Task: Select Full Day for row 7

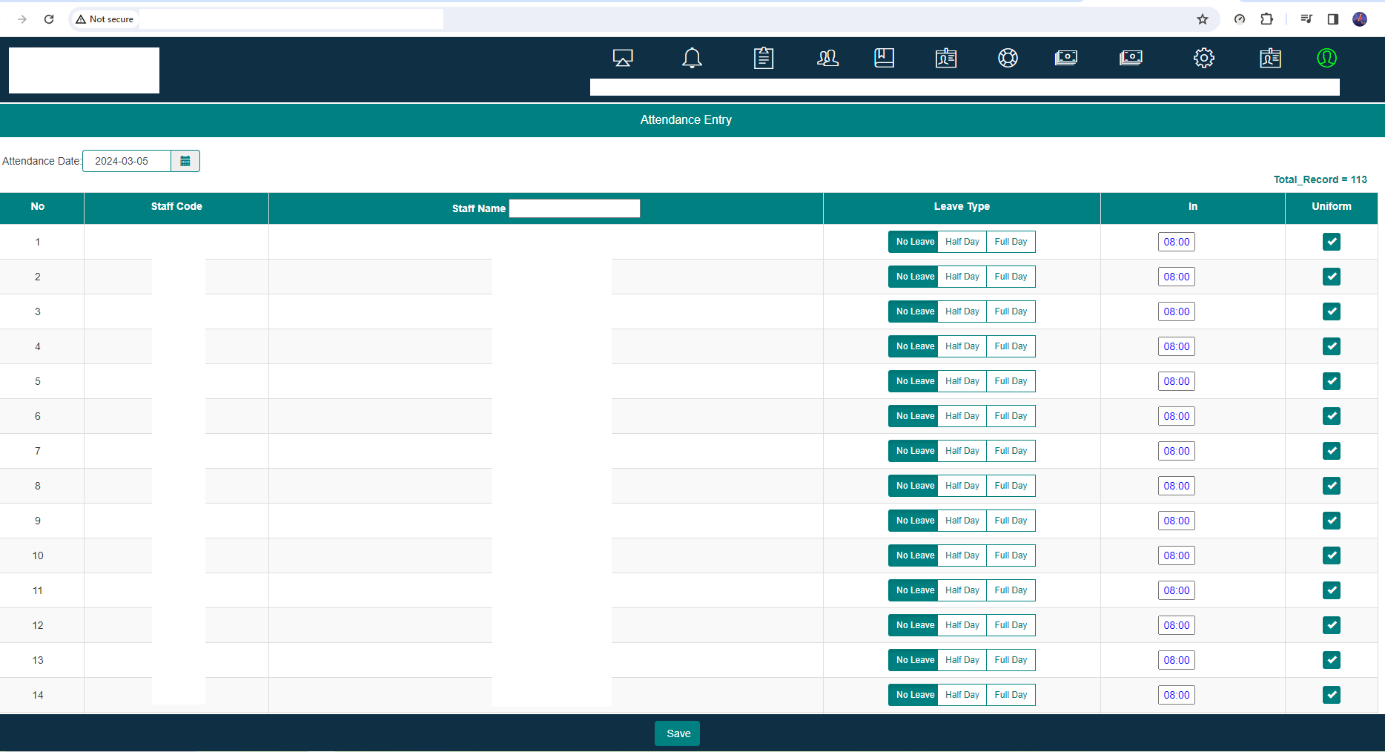Action: click(1011, 451)
